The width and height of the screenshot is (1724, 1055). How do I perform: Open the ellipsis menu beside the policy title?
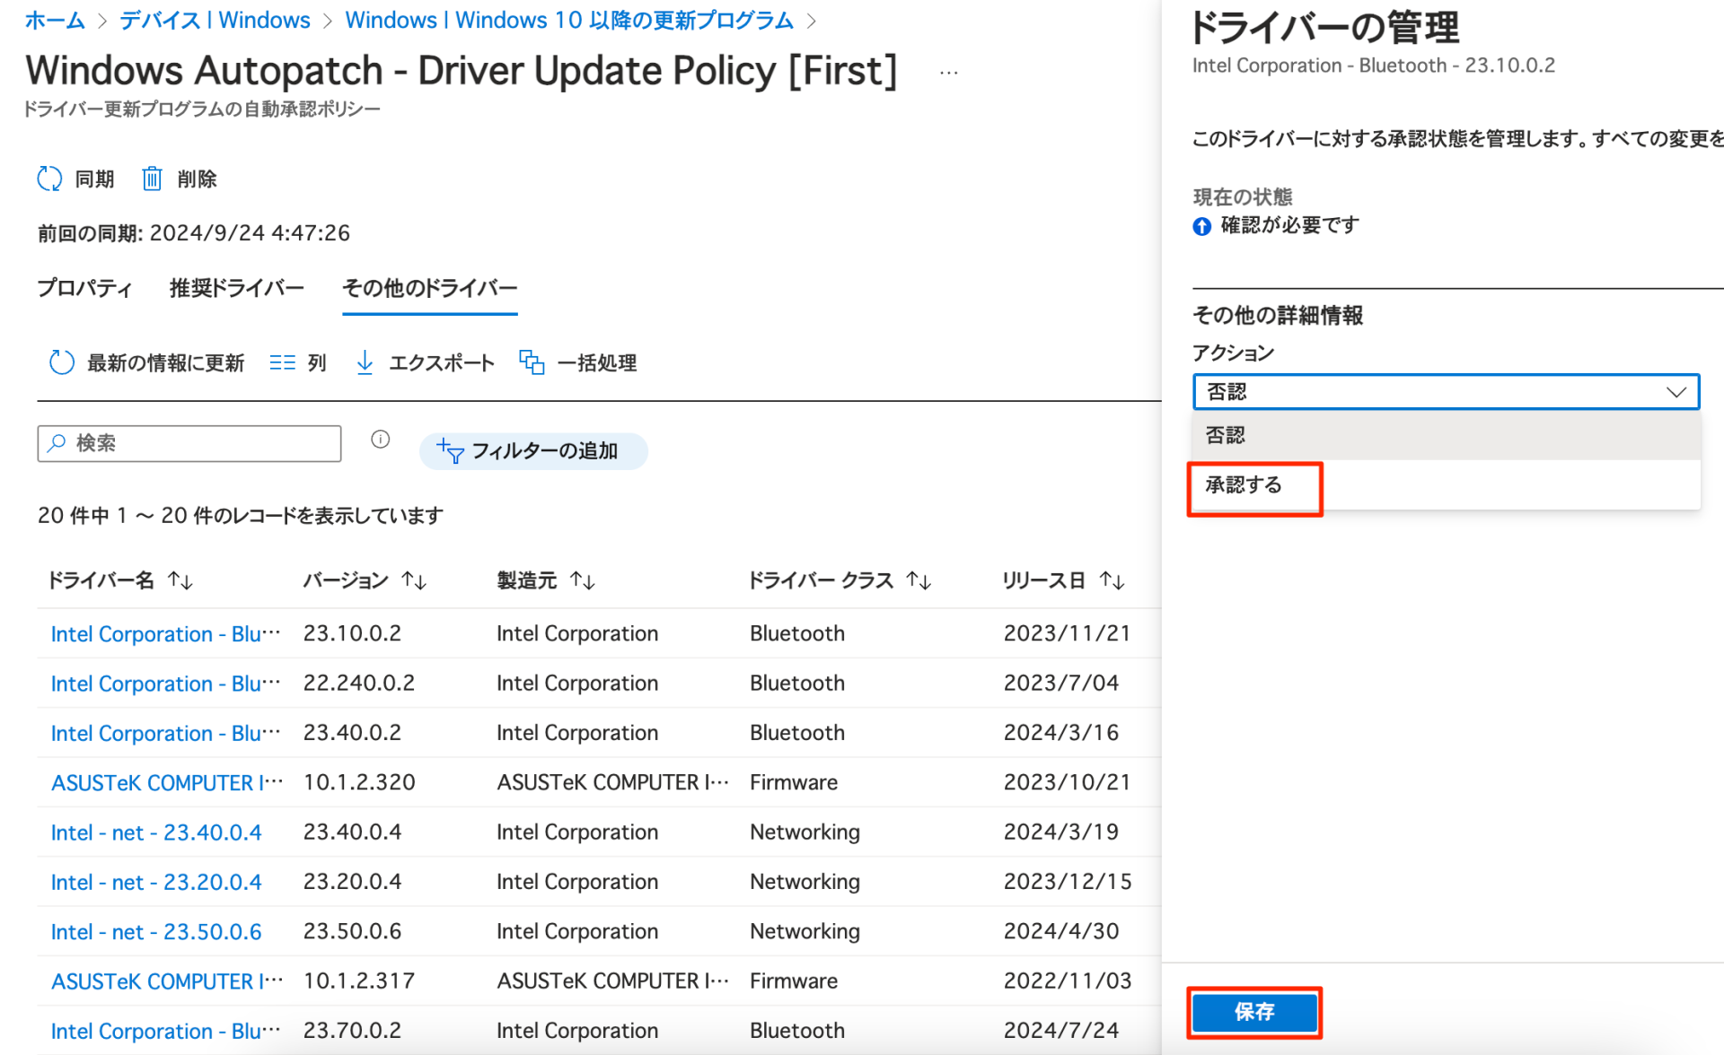948,72
